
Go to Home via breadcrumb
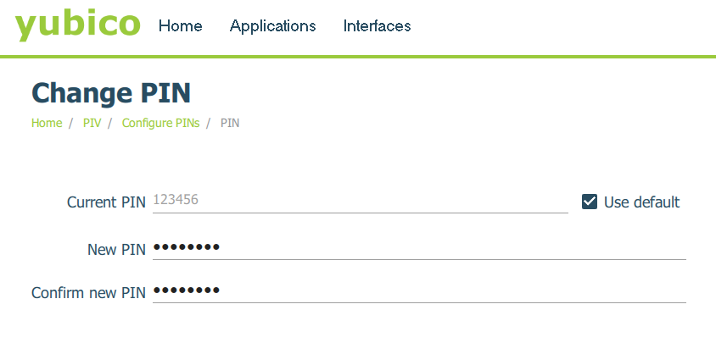pyautogui.click(x=47, y=123)
